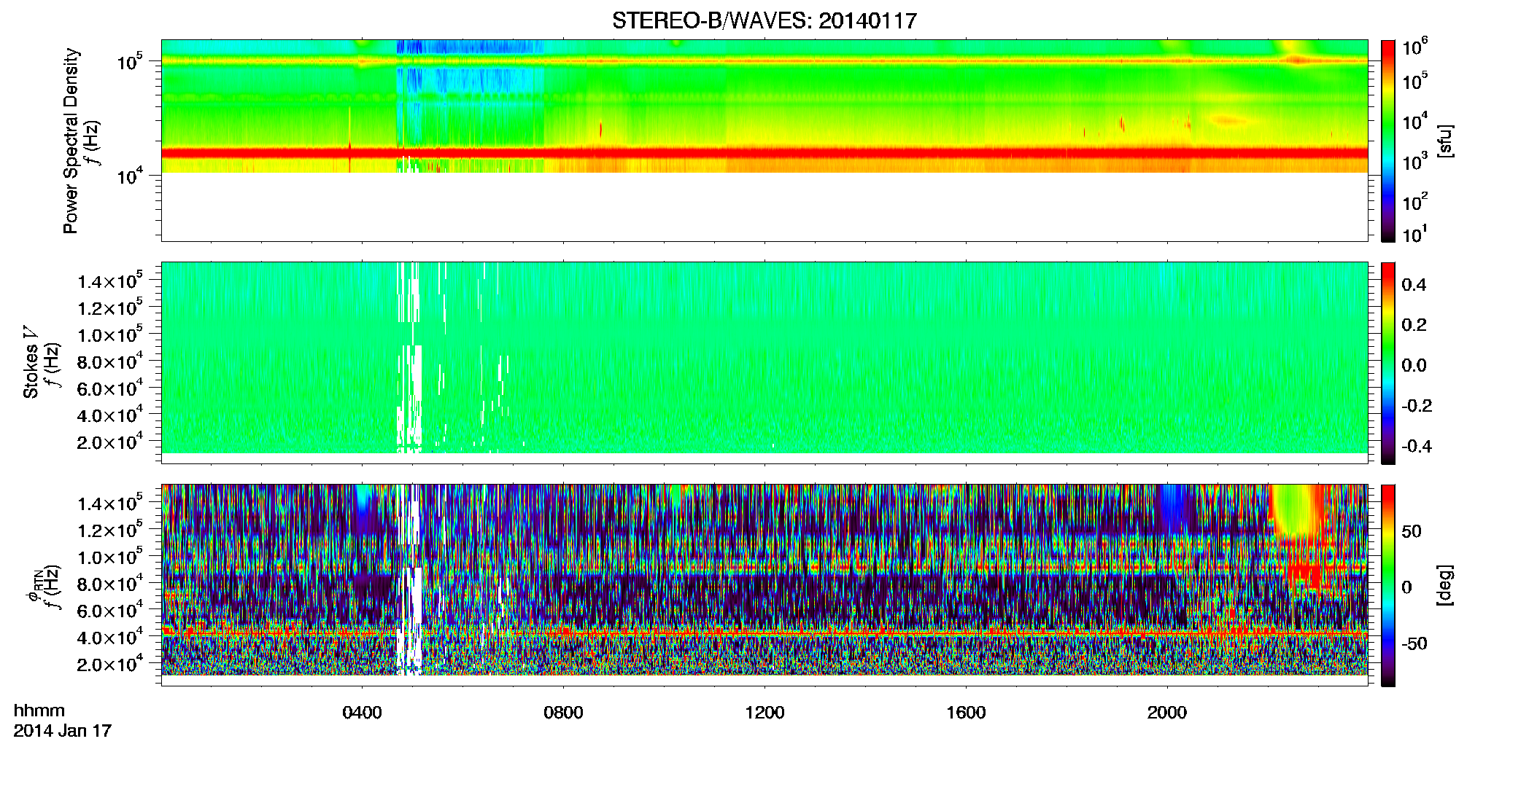Click the hhmm time format label

pos(39,710)
